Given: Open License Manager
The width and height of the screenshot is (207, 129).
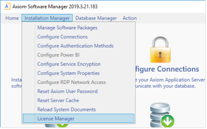Looking at the screenshot, I should (x=56, y=118).
